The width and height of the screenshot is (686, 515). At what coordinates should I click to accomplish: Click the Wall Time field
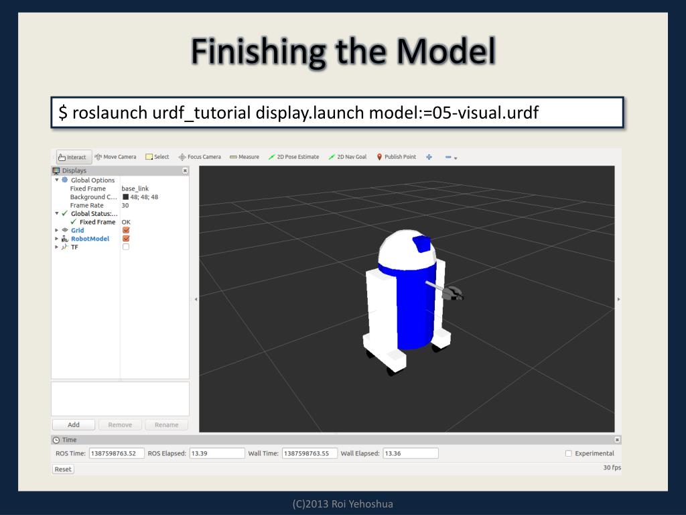click(x=310, y=453)
